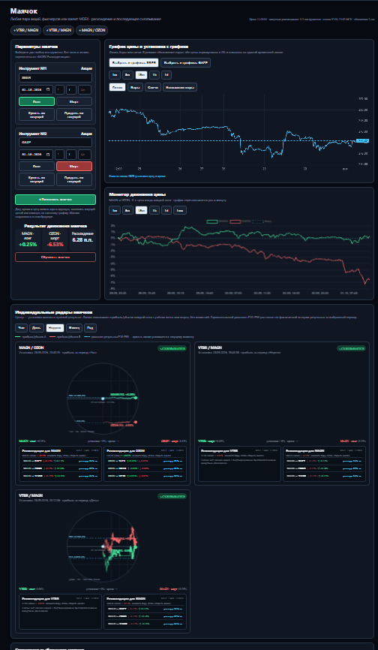Viewport: 378px width, 650px height.
Task: Select Час period for radars
Action: [x=21, y=328]
